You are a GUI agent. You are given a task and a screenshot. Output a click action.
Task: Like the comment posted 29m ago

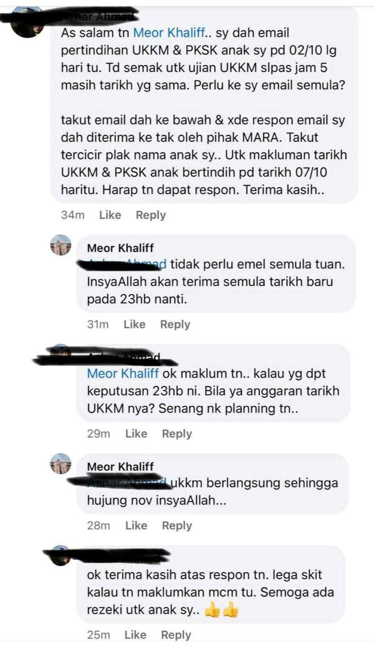(x=136, y=434)
